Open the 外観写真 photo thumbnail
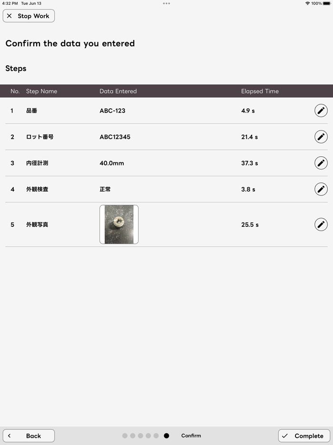Image resolution: width=333 pixels, height=445 pixels. click(119, 224)
